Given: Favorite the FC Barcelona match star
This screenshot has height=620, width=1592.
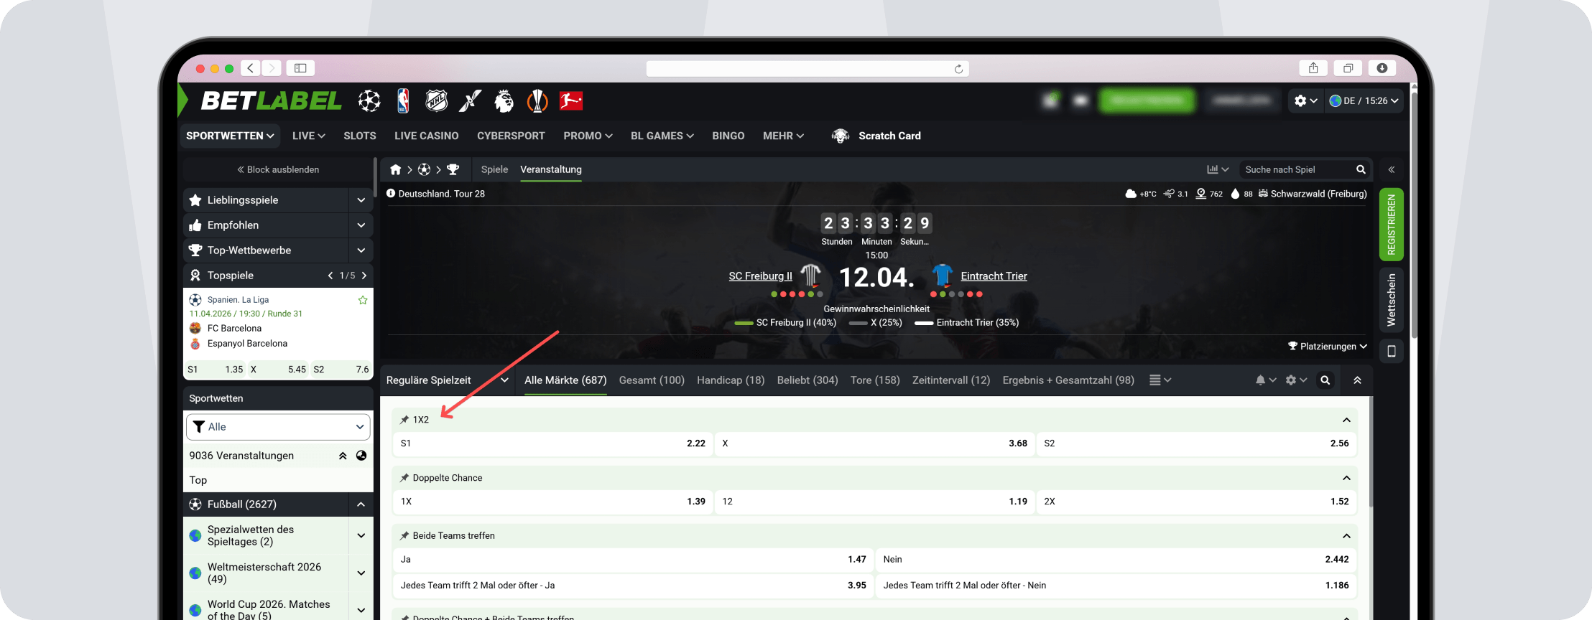Looking at the screenshot, I should click(363, 300).
